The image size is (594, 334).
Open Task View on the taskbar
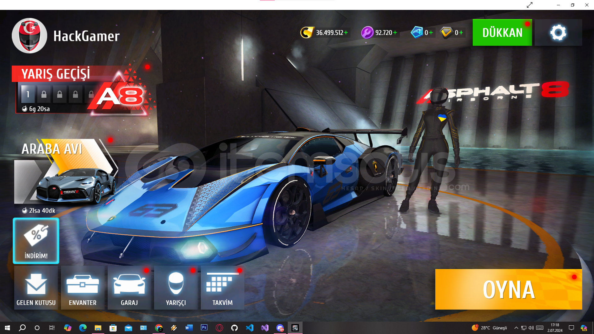52,328
